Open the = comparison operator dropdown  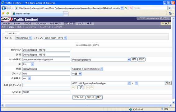point(134,83)
